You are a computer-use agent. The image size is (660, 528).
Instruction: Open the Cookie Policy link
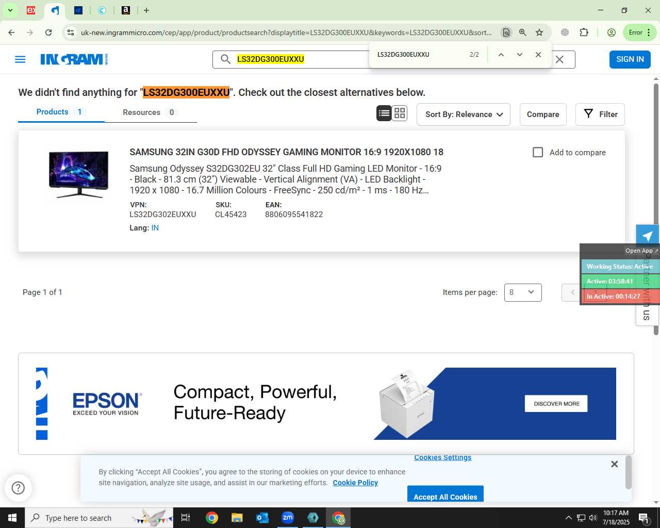tap(355, 483)
